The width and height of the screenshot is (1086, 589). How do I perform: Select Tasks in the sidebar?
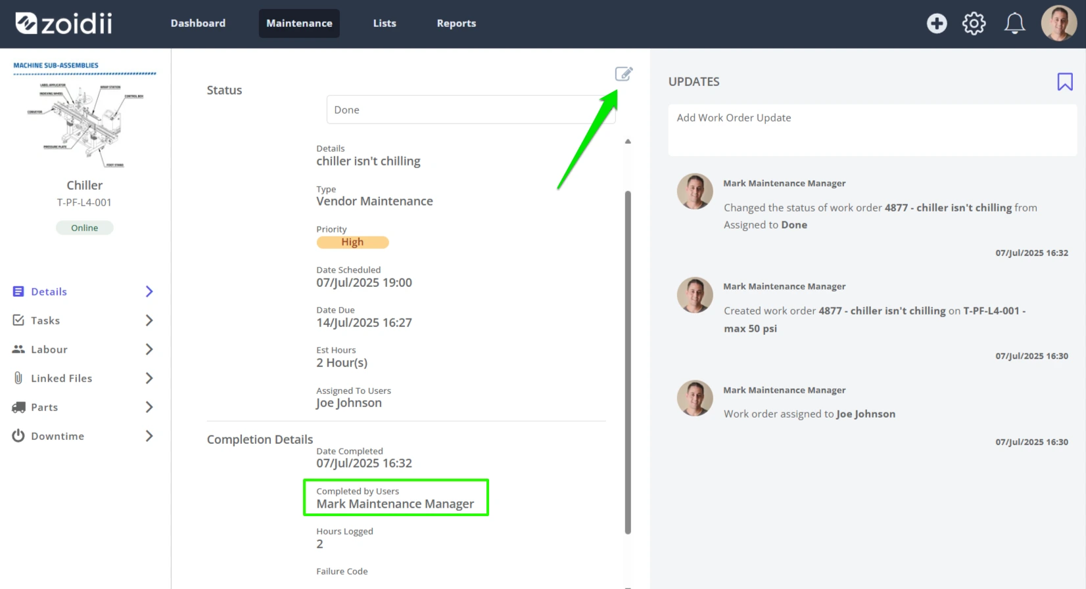83,320
